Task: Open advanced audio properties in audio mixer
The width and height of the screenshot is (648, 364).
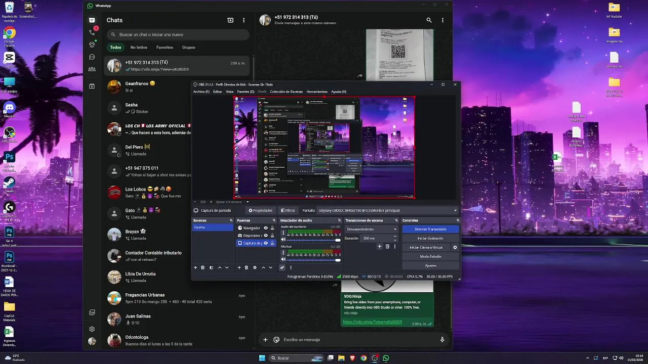Action: tap(282, 267)
